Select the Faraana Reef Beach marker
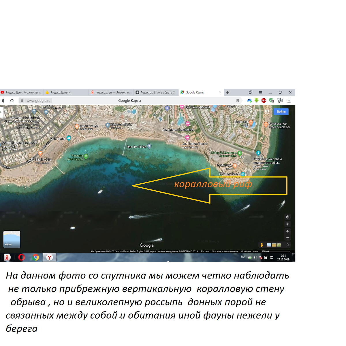Image resolution: width=346 pixels, height=346 pixels. 86,156
